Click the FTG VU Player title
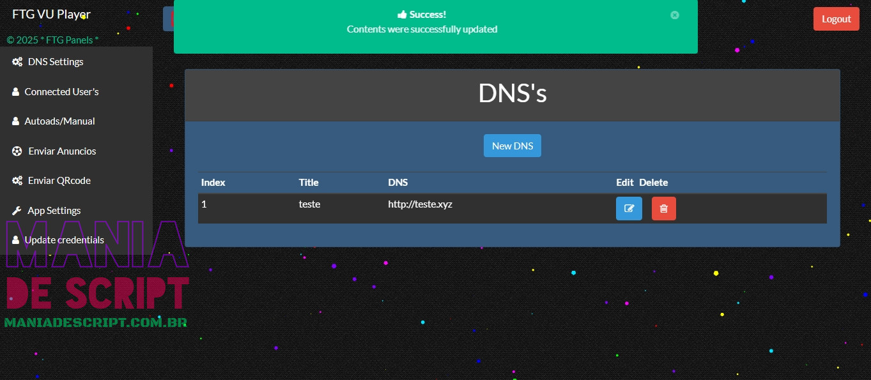The width and height of the screenshot is (871, 380). [51, 14]
